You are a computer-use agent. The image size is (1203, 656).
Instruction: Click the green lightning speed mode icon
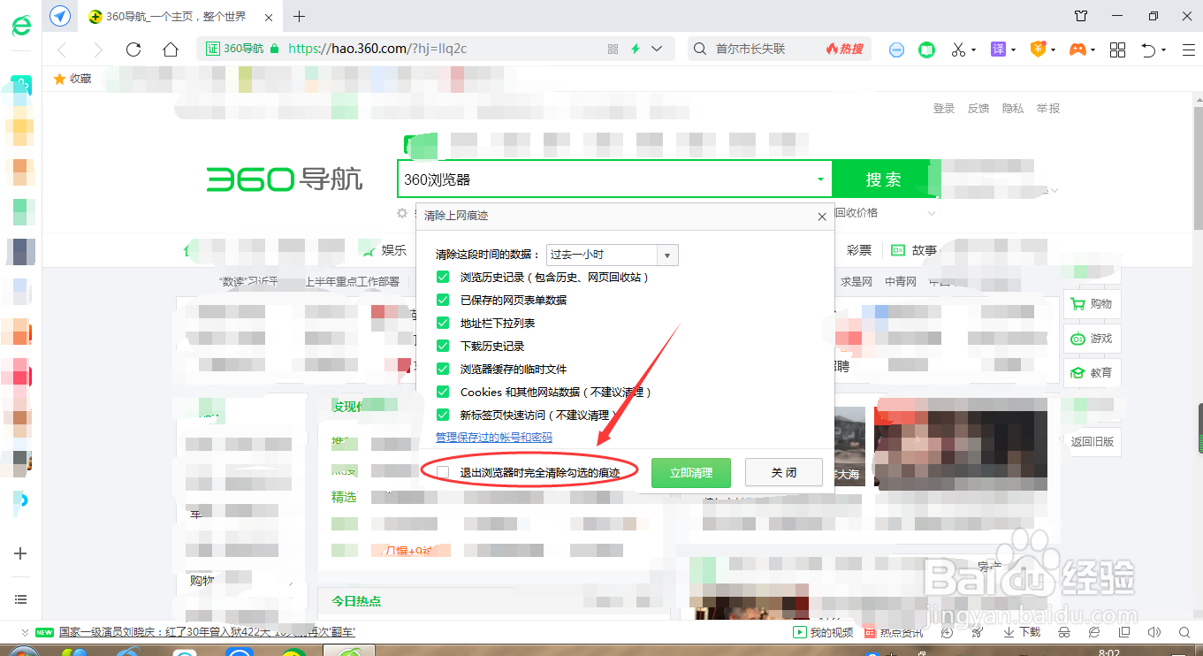coord(635,50)
